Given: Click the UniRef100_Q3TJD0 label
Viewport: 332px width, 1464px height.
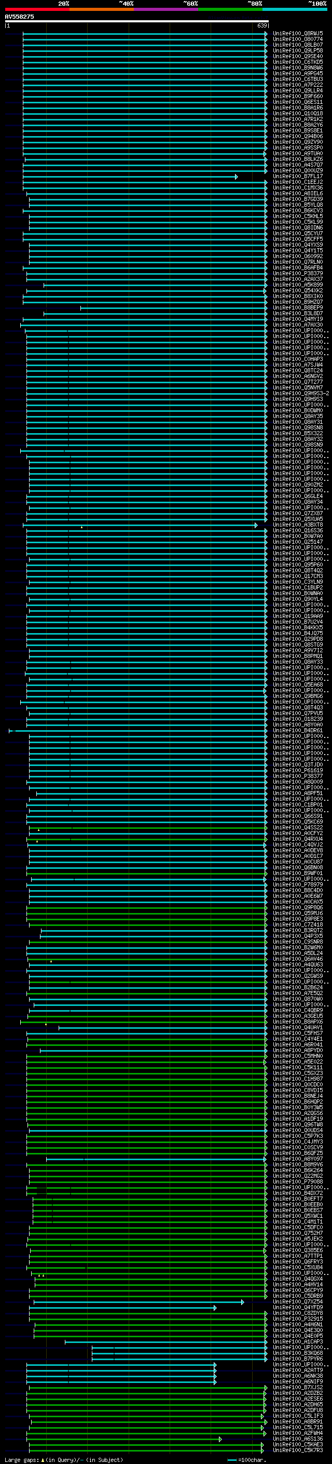Looking at the screenshot, I should click(298, 764).
